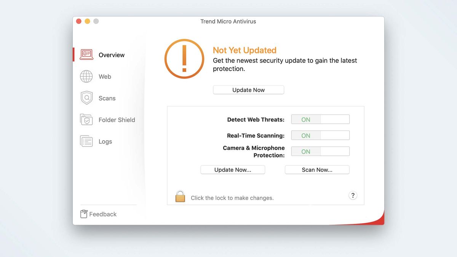
Task: Click the Feedback label
Action: click(103, 214)
